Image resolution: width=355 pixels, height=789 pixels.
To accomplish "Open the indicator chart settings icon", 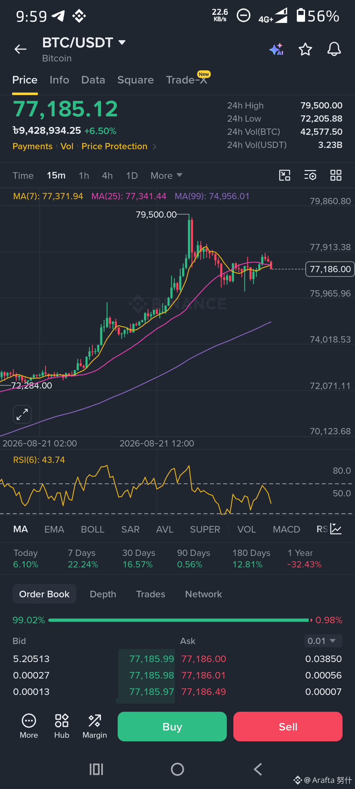I will 336,529.
